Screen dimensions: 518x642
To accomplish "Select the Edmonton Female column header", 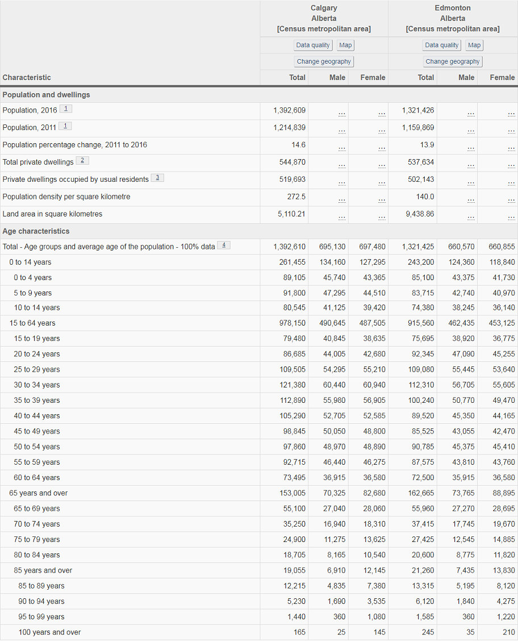I will tap(502, 77).
